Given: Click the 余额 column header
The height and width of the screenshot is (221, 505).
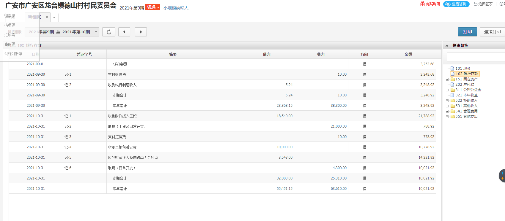Looking at the screenshot, I should click(x=408, y=54).
